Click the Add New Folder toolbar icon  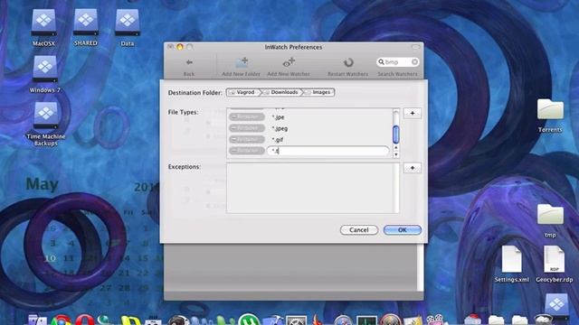(242, 62)
